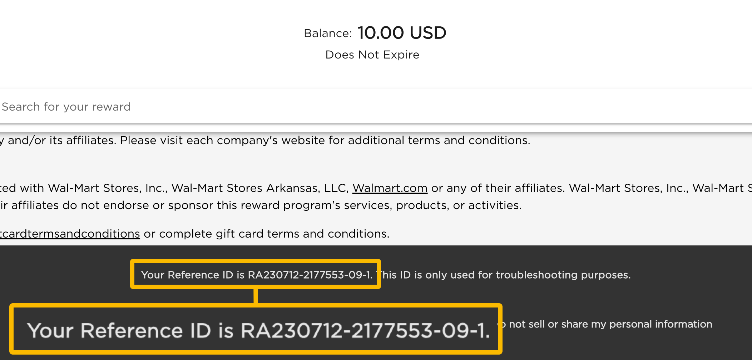The height and width of the screenshot is (361, 752).
Task: Open the underlined card terms and conditions link
Action: (x=70, y=234)
